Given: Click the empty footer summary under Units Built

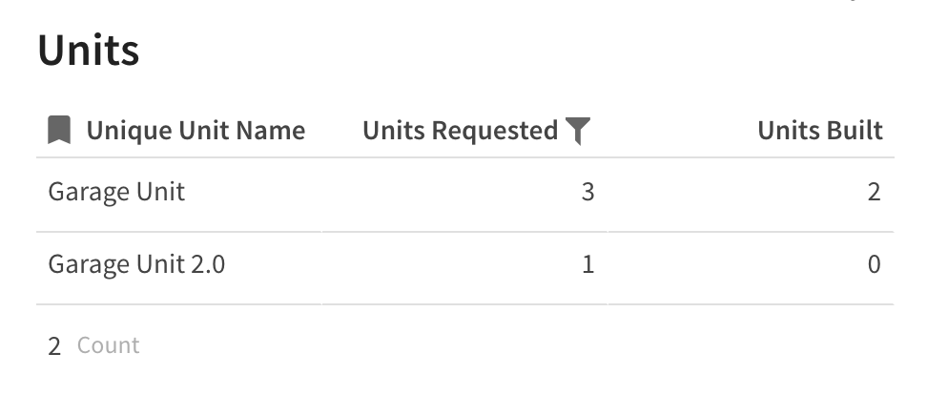Looking at the screenshot, I should click(x=751, y=345).
